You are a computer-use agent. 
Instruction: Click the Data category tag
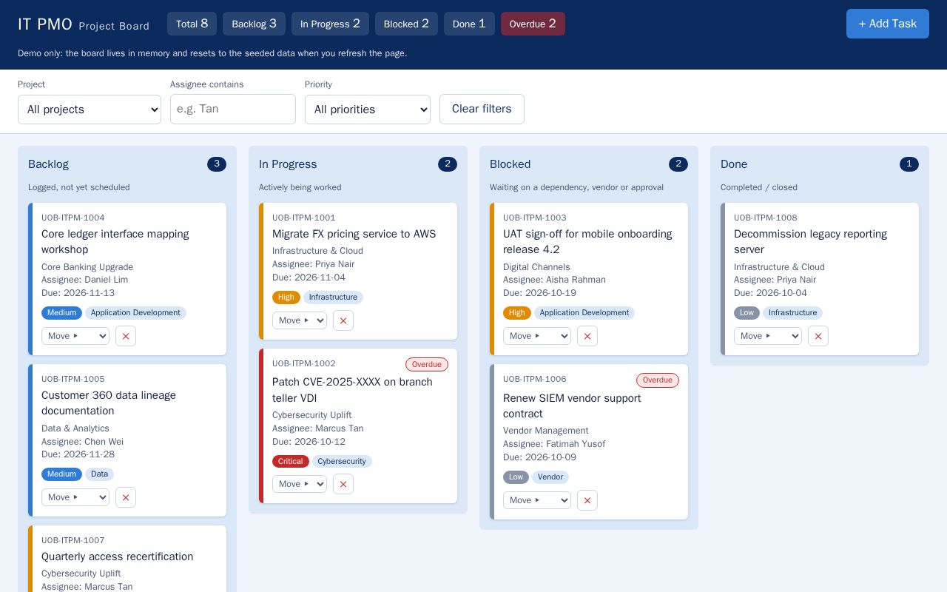(99, 474)
